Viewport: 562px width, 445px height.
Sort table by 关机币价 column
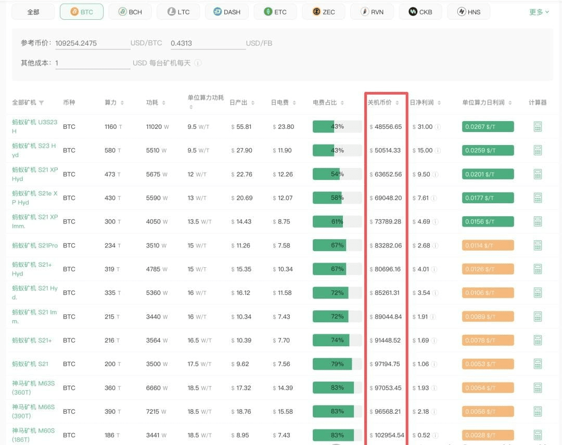(x=384, y=102)
